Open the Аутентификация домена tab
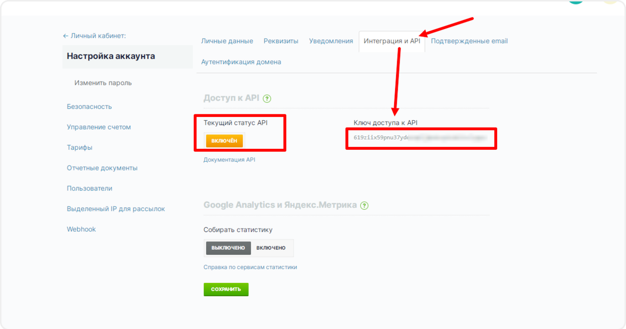The width and height of the screenshot is (626, 329). click(x=241, y=62)
